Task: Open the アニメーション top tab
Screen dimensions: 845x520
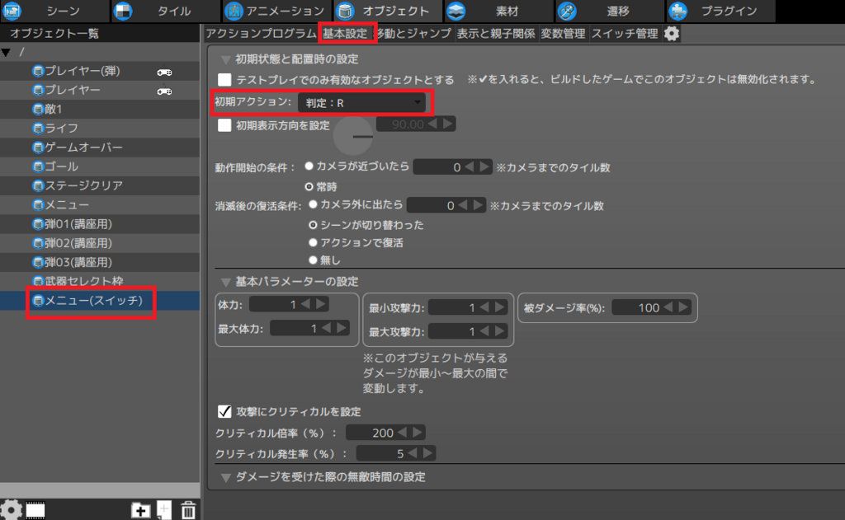Action: pos(276,11)
